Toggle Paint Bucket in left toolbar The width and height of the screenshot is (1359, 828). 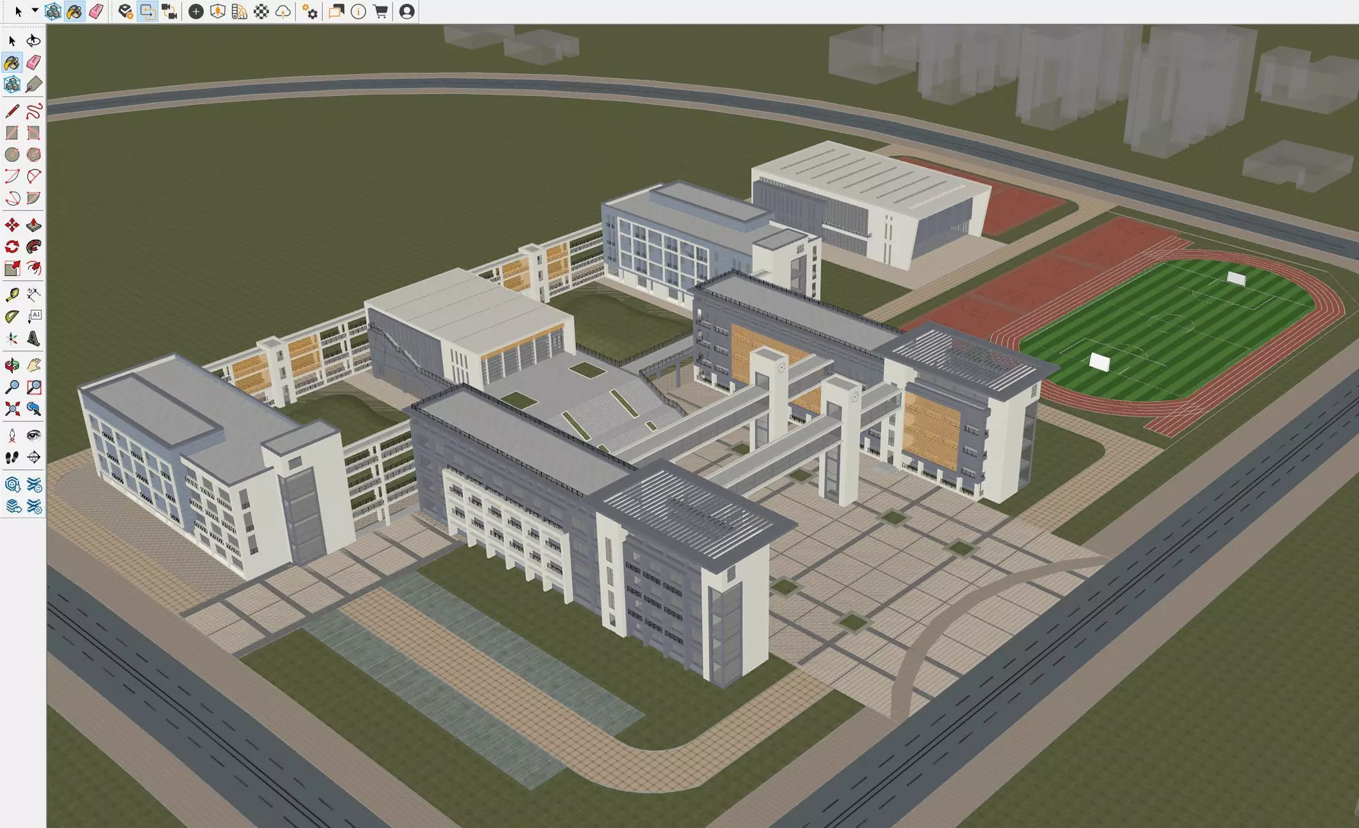[12, 63]
